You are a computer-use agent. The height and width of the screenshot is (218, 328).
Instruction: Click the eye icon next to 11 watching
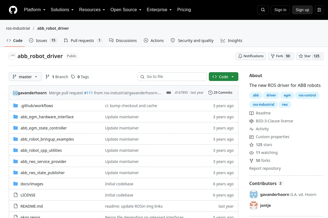[x=251, y=153]
